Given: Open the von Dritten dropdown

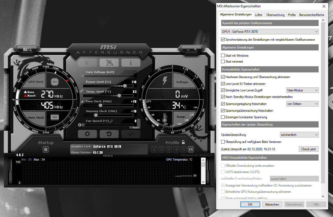Looking at the screenshot, I should 303,104.
